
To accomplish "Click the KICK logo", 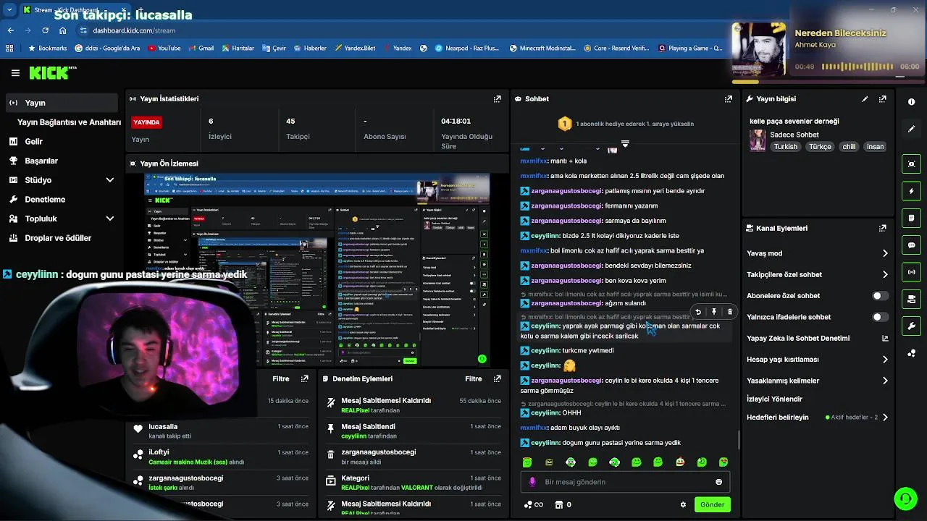I will [x=52, y=72].
